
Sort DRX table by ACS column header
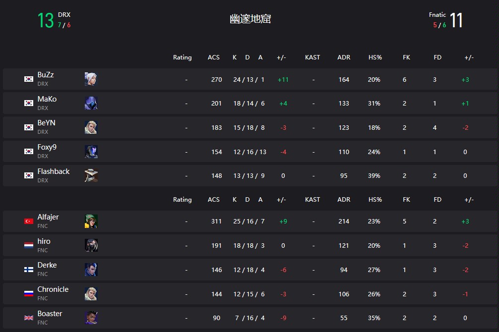213,57
